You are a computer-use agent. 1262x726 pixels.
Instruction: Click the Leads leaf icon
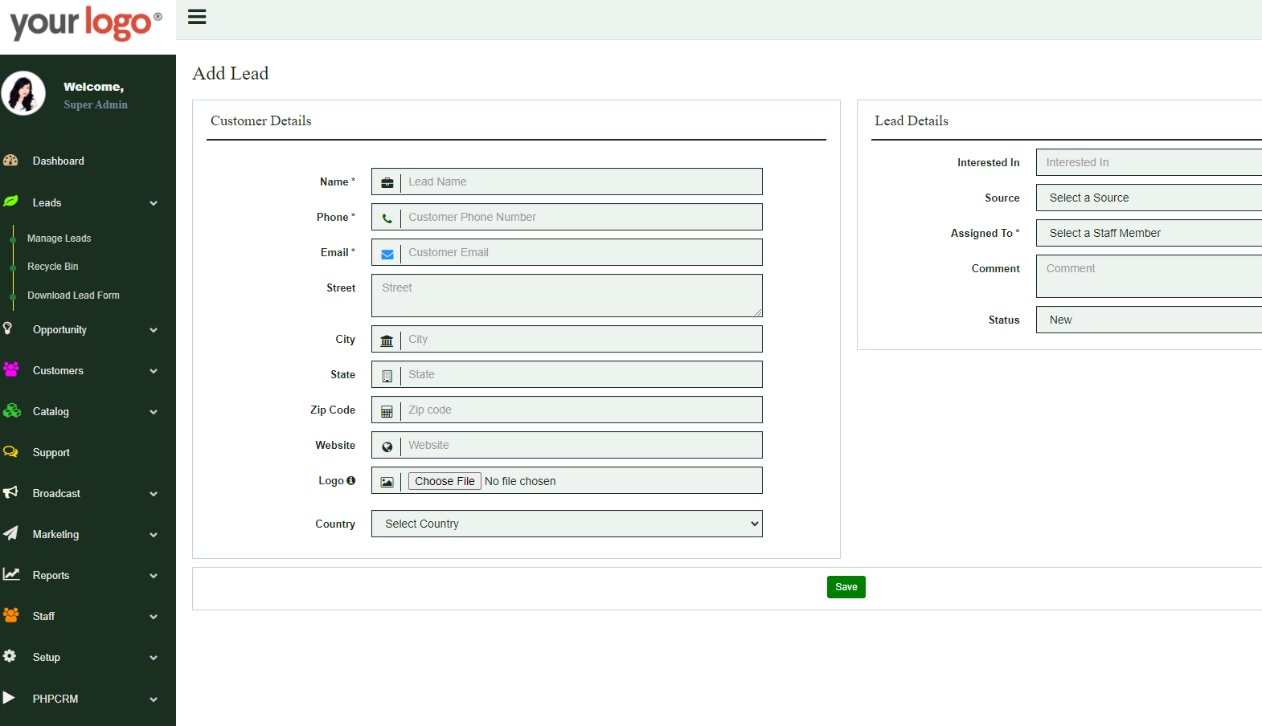coord(10,202)
